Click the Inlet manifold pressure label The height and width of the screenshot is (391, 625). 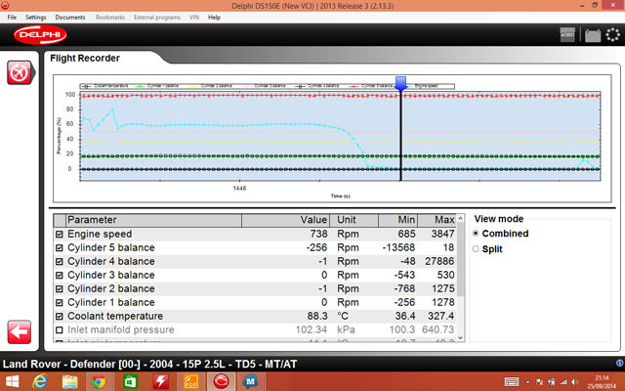[121, 330]
